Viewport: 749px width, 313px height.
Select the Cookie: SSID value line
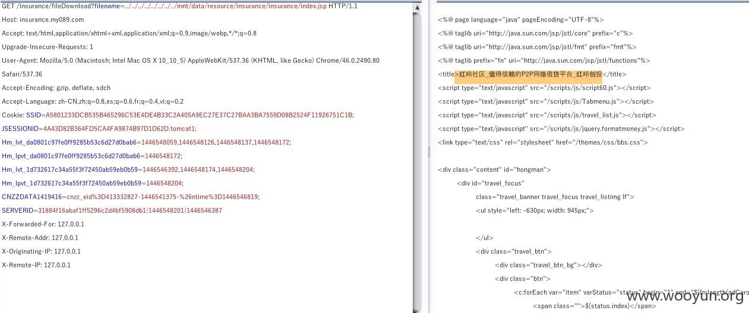pyautogui.click(x=178, y=115)
